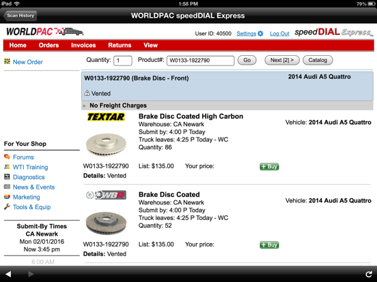Click the Go button
This screenshot has height=282, width=377.
tap(247, 60)
